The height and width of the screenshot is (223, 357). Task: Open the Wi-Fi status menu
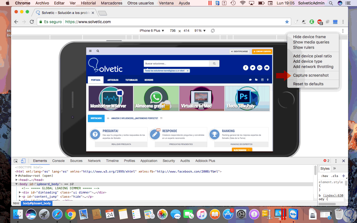coord(243,3)
